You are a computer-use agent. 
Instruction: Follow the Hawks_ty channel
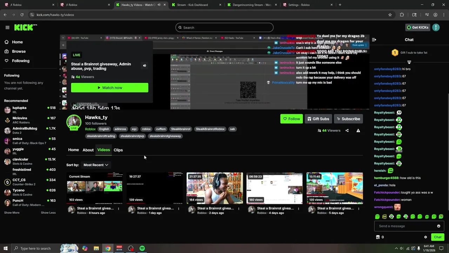[x=291, y=119]
